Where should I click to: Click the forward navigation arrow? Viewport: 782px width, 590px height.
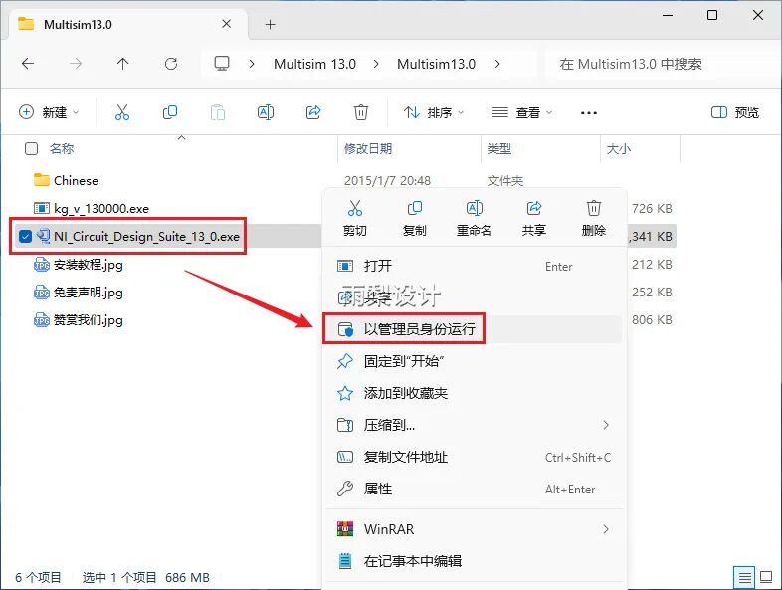click(x=76, y=64)
